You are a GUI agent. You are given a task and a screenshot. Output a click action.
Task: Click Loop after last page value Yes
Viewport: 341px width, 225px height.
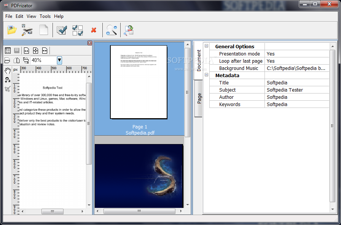tap(297, 61)
